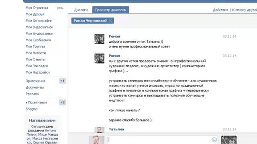Open birthday link Сергея Юрьеви
The height and width of the screenshot is (144, 257).
[45, 142]
